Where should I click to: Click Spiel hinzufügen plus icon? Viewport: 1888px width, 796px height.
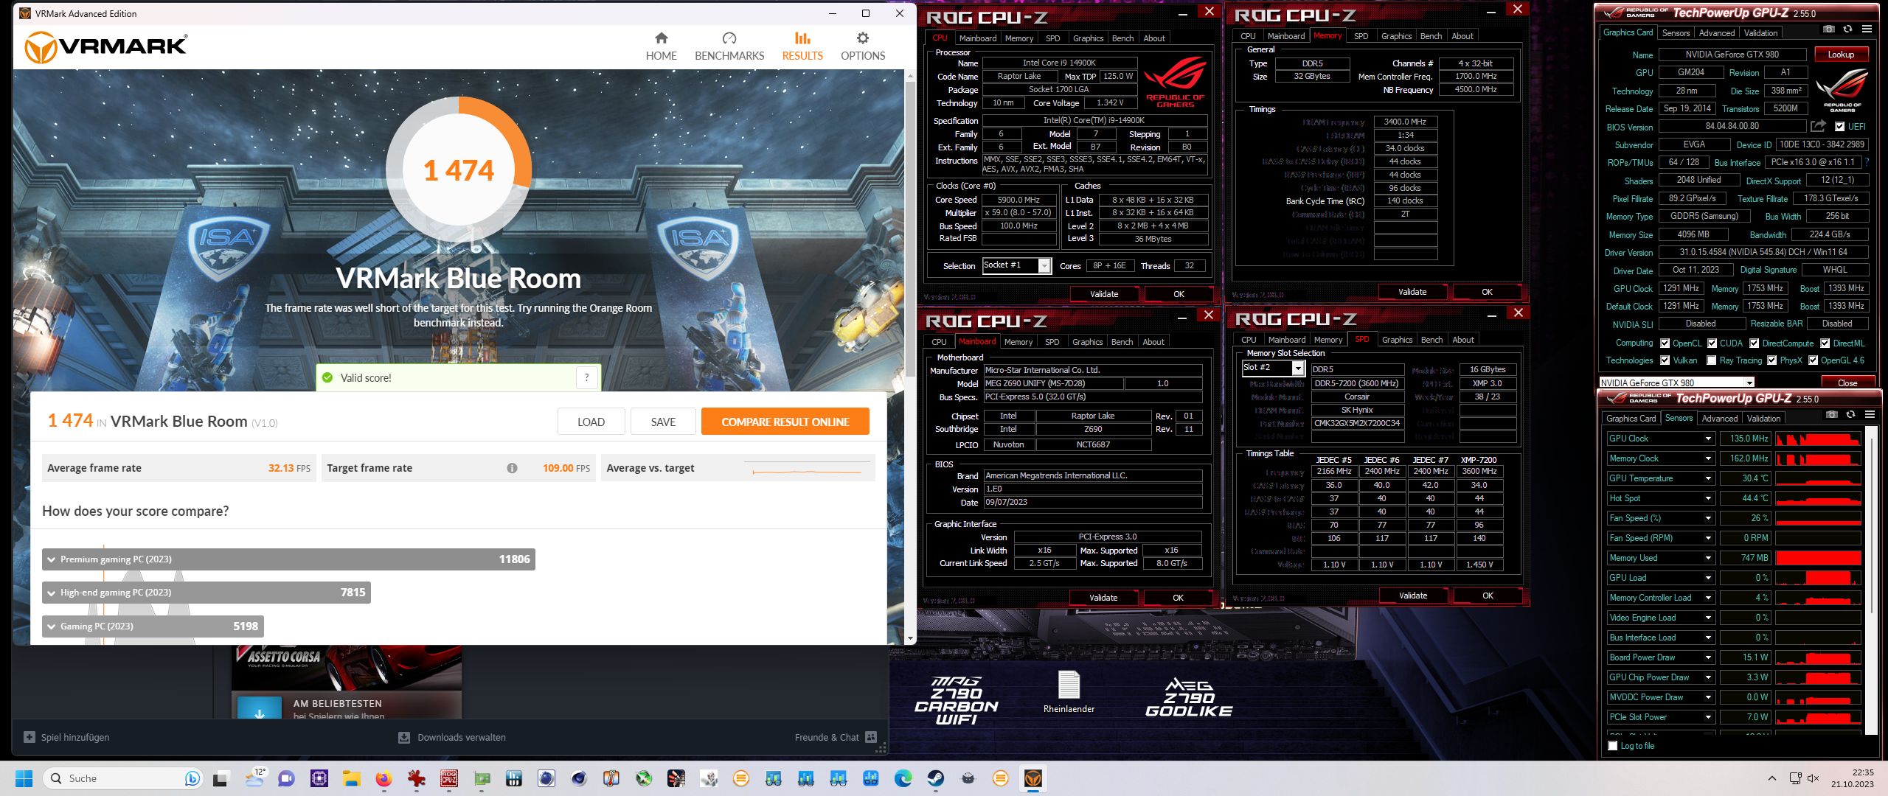[29, 737]
